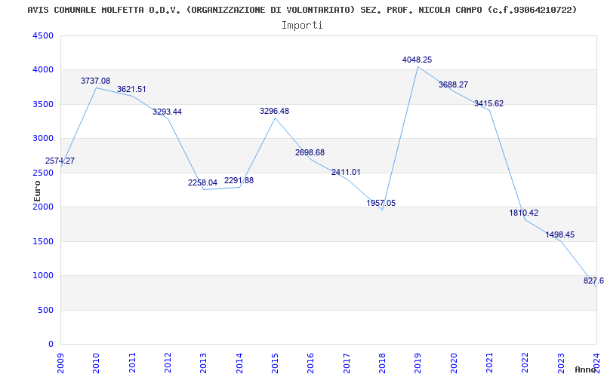Click x-axis year 2020
This screenshot has width=604, height=377.
click(454, 362)
